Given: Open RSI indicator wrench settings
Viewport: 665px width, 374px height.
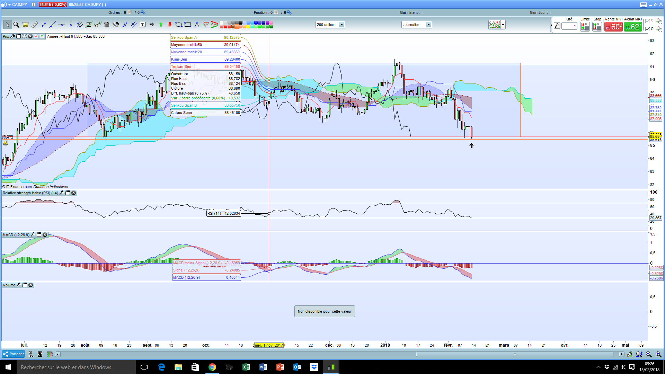Looking at the screenshot, I should pyautogui.click(x=62, y=193).
